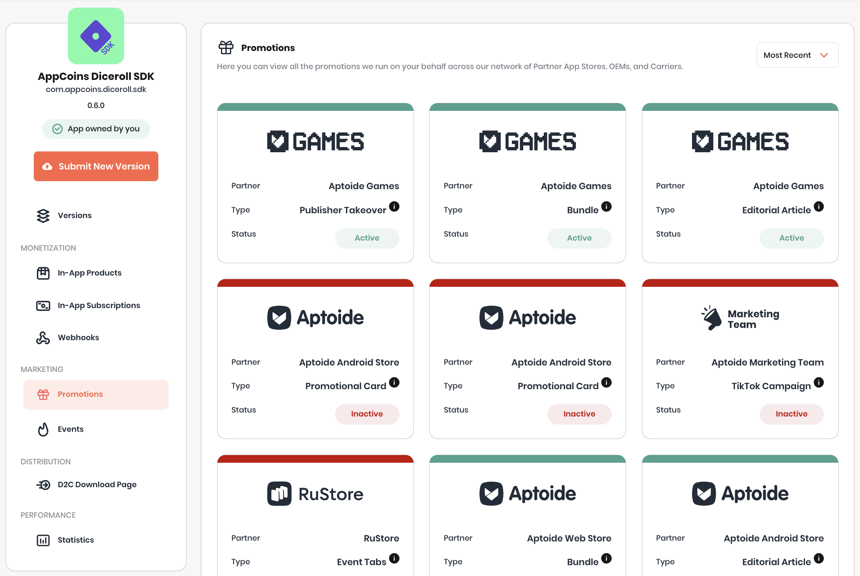Click the cloud upload icon on Submit button
Image resolution: width=860 pixels, height=576 pixels.
point(47,166)
